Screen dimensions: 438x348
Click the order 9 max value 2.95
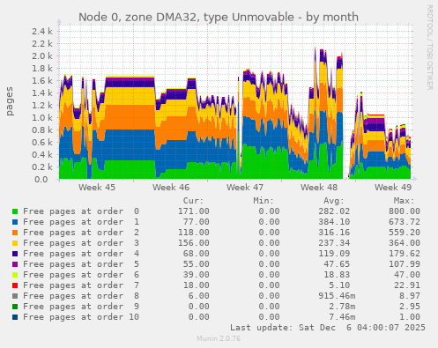(x=410, y=307)
